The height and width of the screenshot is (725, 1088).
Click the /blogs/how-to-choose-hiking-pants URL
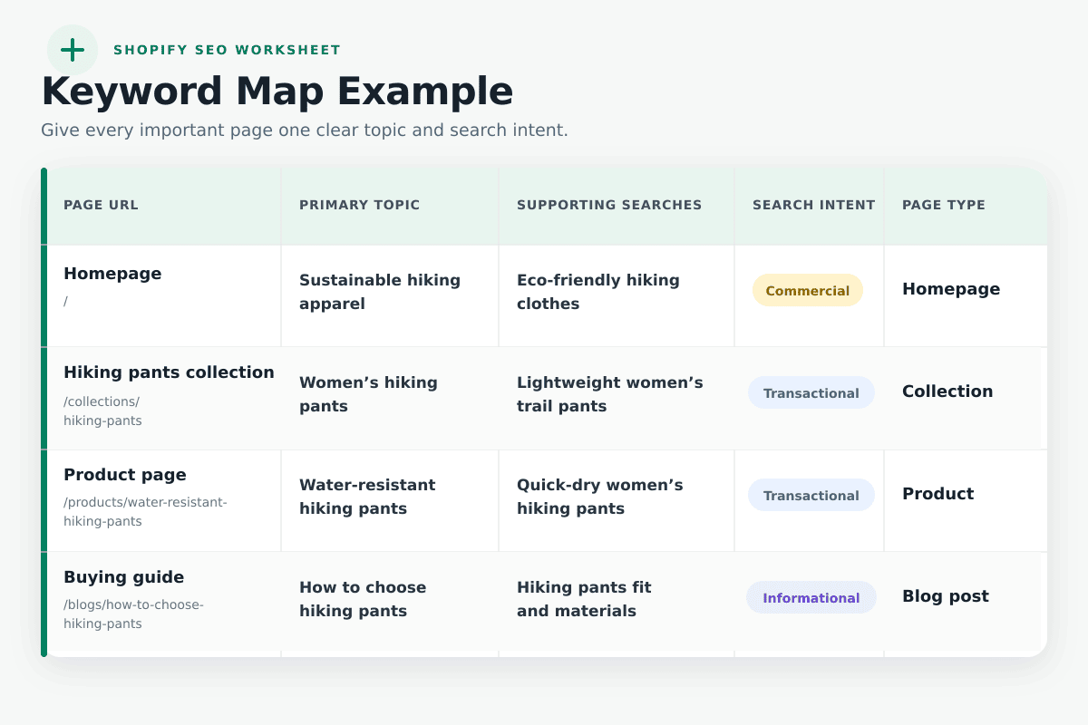tap(133, 614)
